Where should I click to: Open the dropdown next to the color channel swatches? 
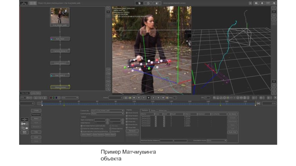pyautogui.click(x=70, y=98)
